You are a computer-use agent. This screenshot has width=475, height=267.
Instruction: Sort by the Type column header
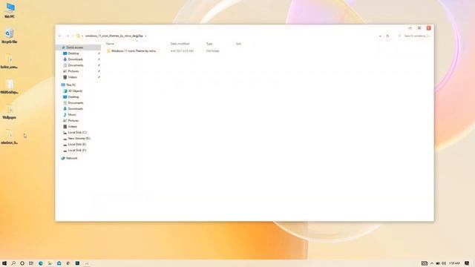click(x=209, y=44)
